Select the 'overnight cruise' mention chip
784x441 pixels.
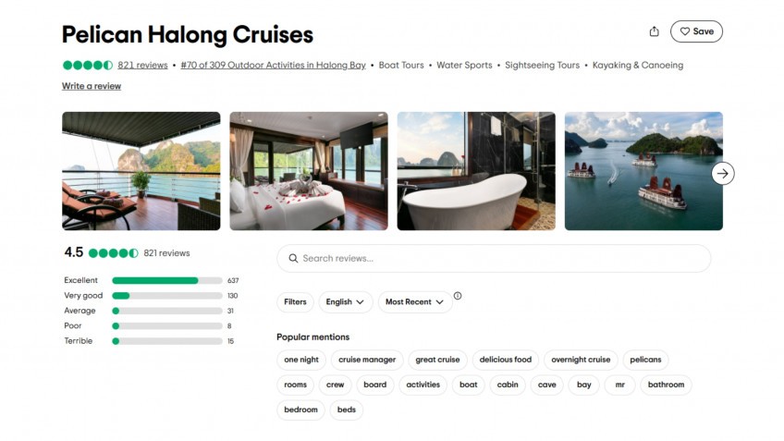[581, 360]
